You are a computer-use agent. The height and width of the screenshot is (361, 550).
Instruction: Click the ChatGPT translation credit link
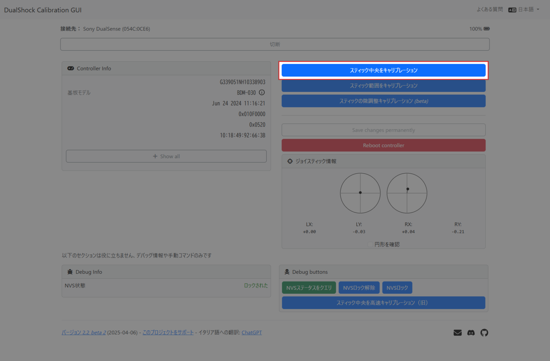click(252, 332)
